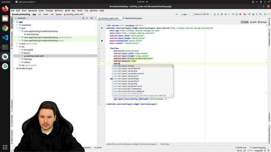Open the Nexus 6 API 30 device dropdown
The height and width of the screenshot is (152, 271).
tap(202, 14)
